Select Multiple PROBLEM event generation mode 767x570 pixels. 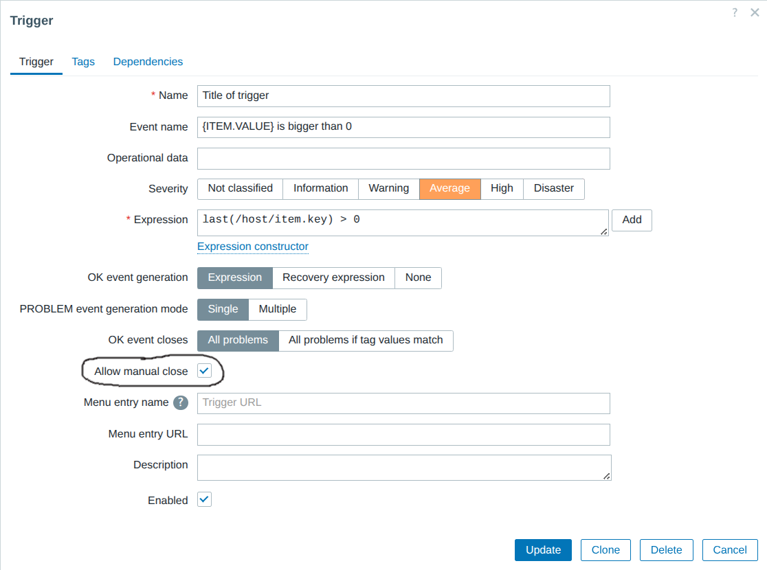point(277,309)
